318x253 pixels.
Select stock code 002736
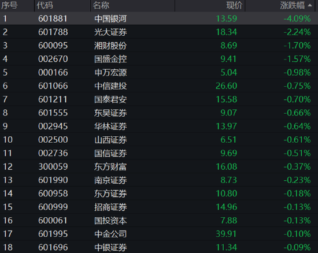coord(53,153)
